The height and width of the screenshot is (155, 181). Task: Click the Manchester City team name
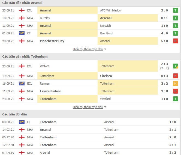(x=52, y=41)
